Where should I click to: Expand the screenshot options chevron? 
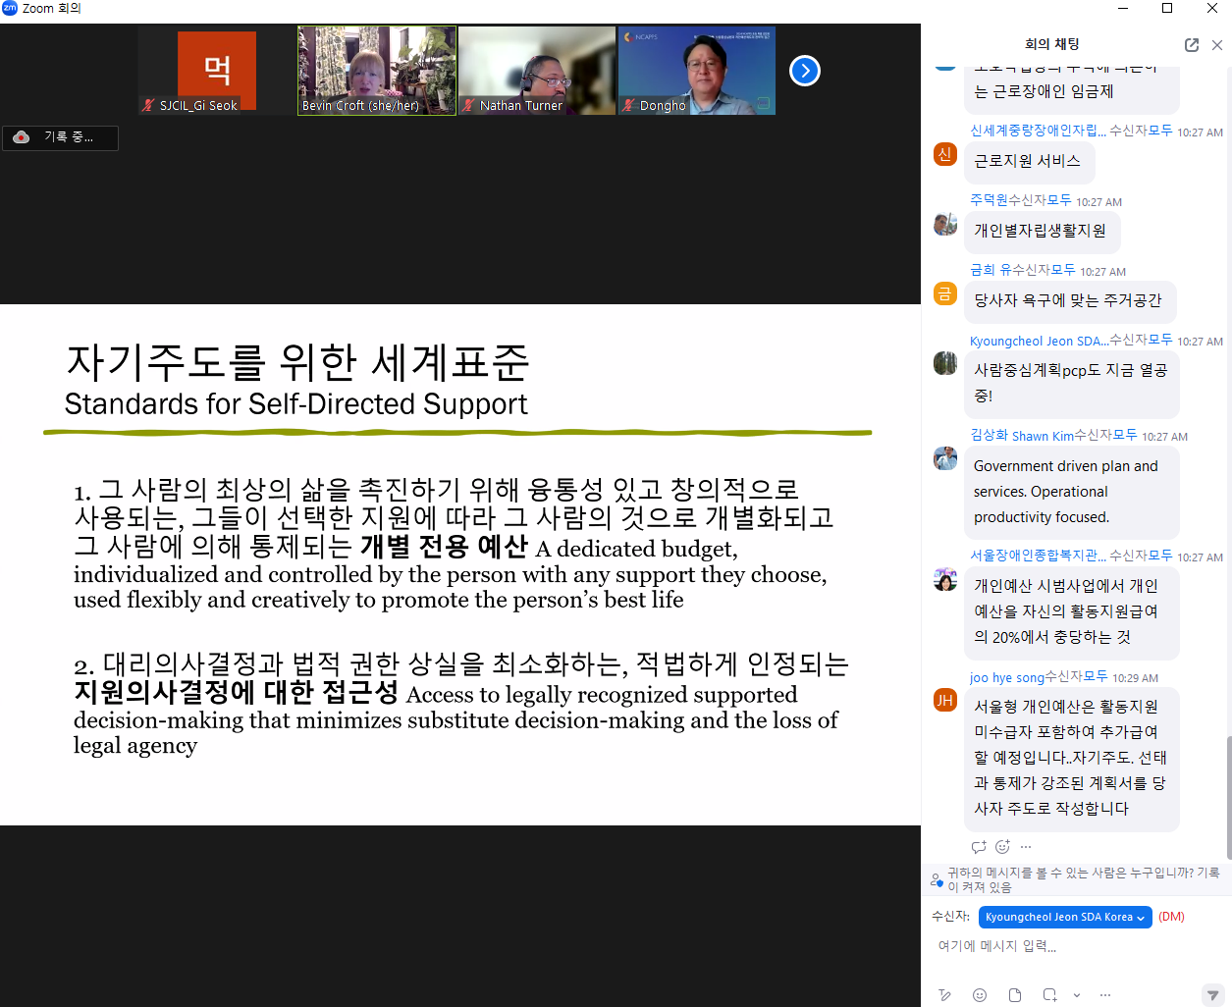point(1077,995)
